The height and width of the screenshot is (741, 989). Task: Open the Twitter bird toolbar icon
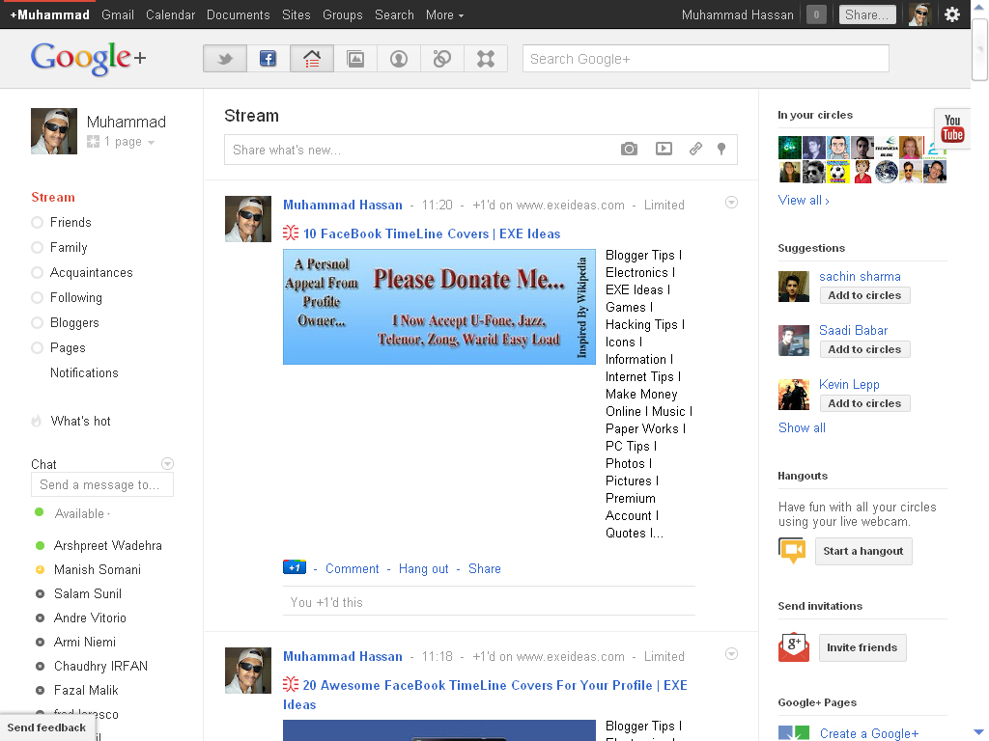coord(225,59)
